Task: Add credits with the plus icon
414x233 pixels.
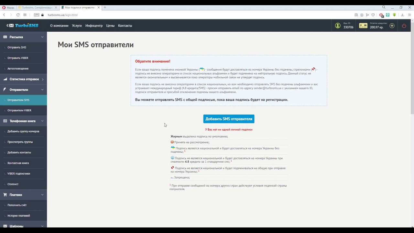Action: click(392, 26)
